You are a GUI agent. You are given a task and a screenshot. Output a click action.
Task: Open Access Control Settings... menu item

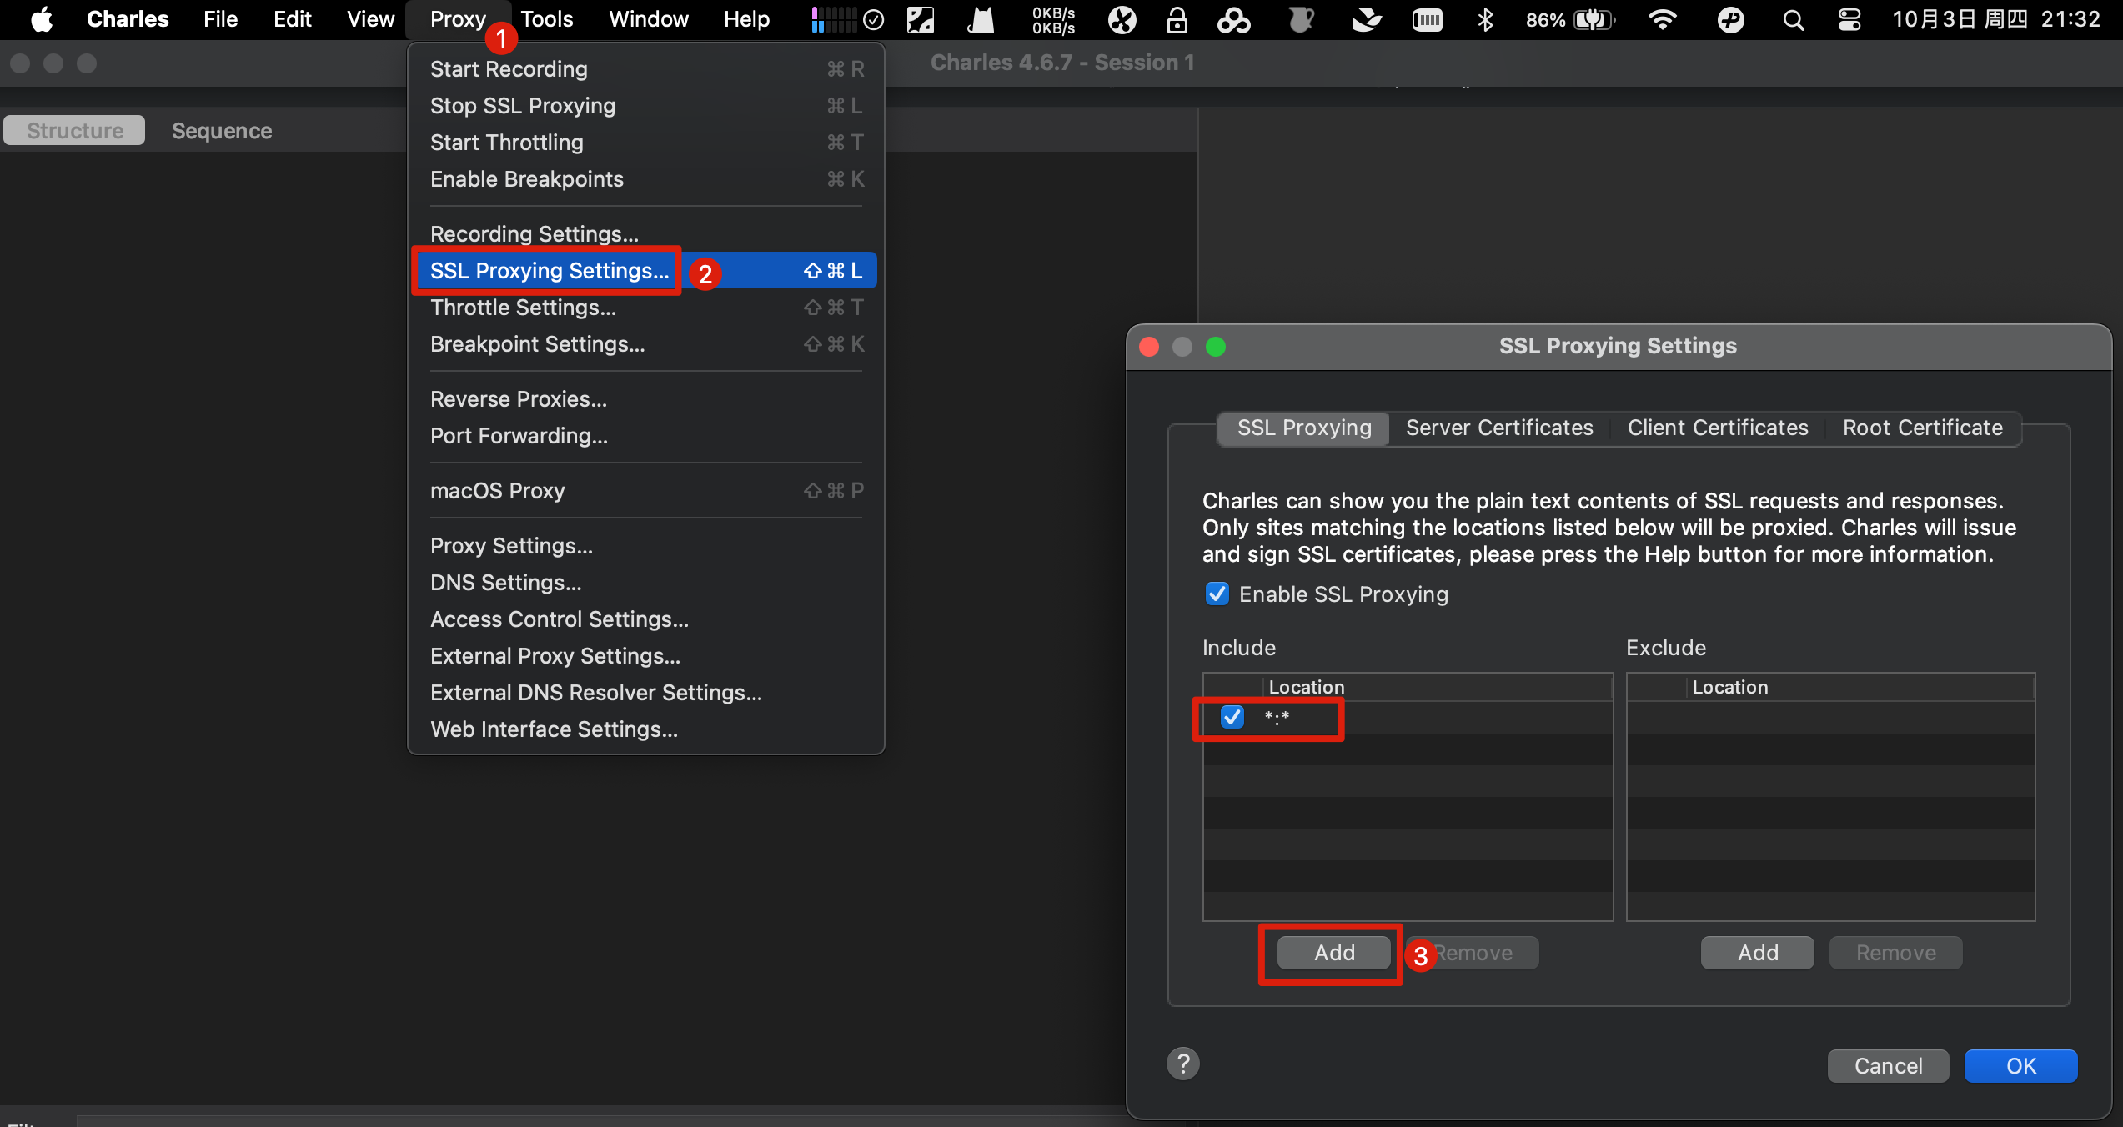pos(646,619)
